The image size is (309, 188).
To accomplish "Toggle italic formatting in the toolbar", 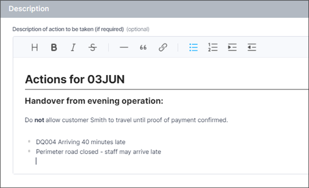I will [x=73, y=48].
